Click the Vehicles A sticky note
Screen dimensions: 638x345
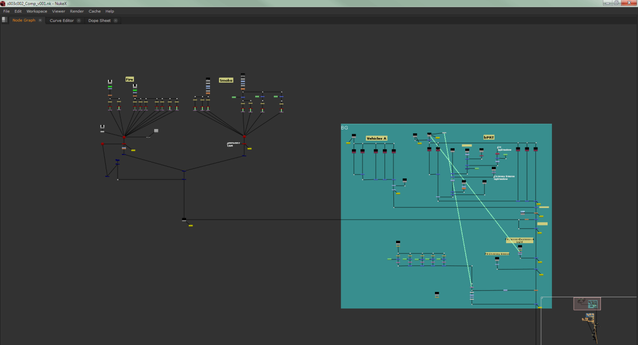(x=376, y=138)
